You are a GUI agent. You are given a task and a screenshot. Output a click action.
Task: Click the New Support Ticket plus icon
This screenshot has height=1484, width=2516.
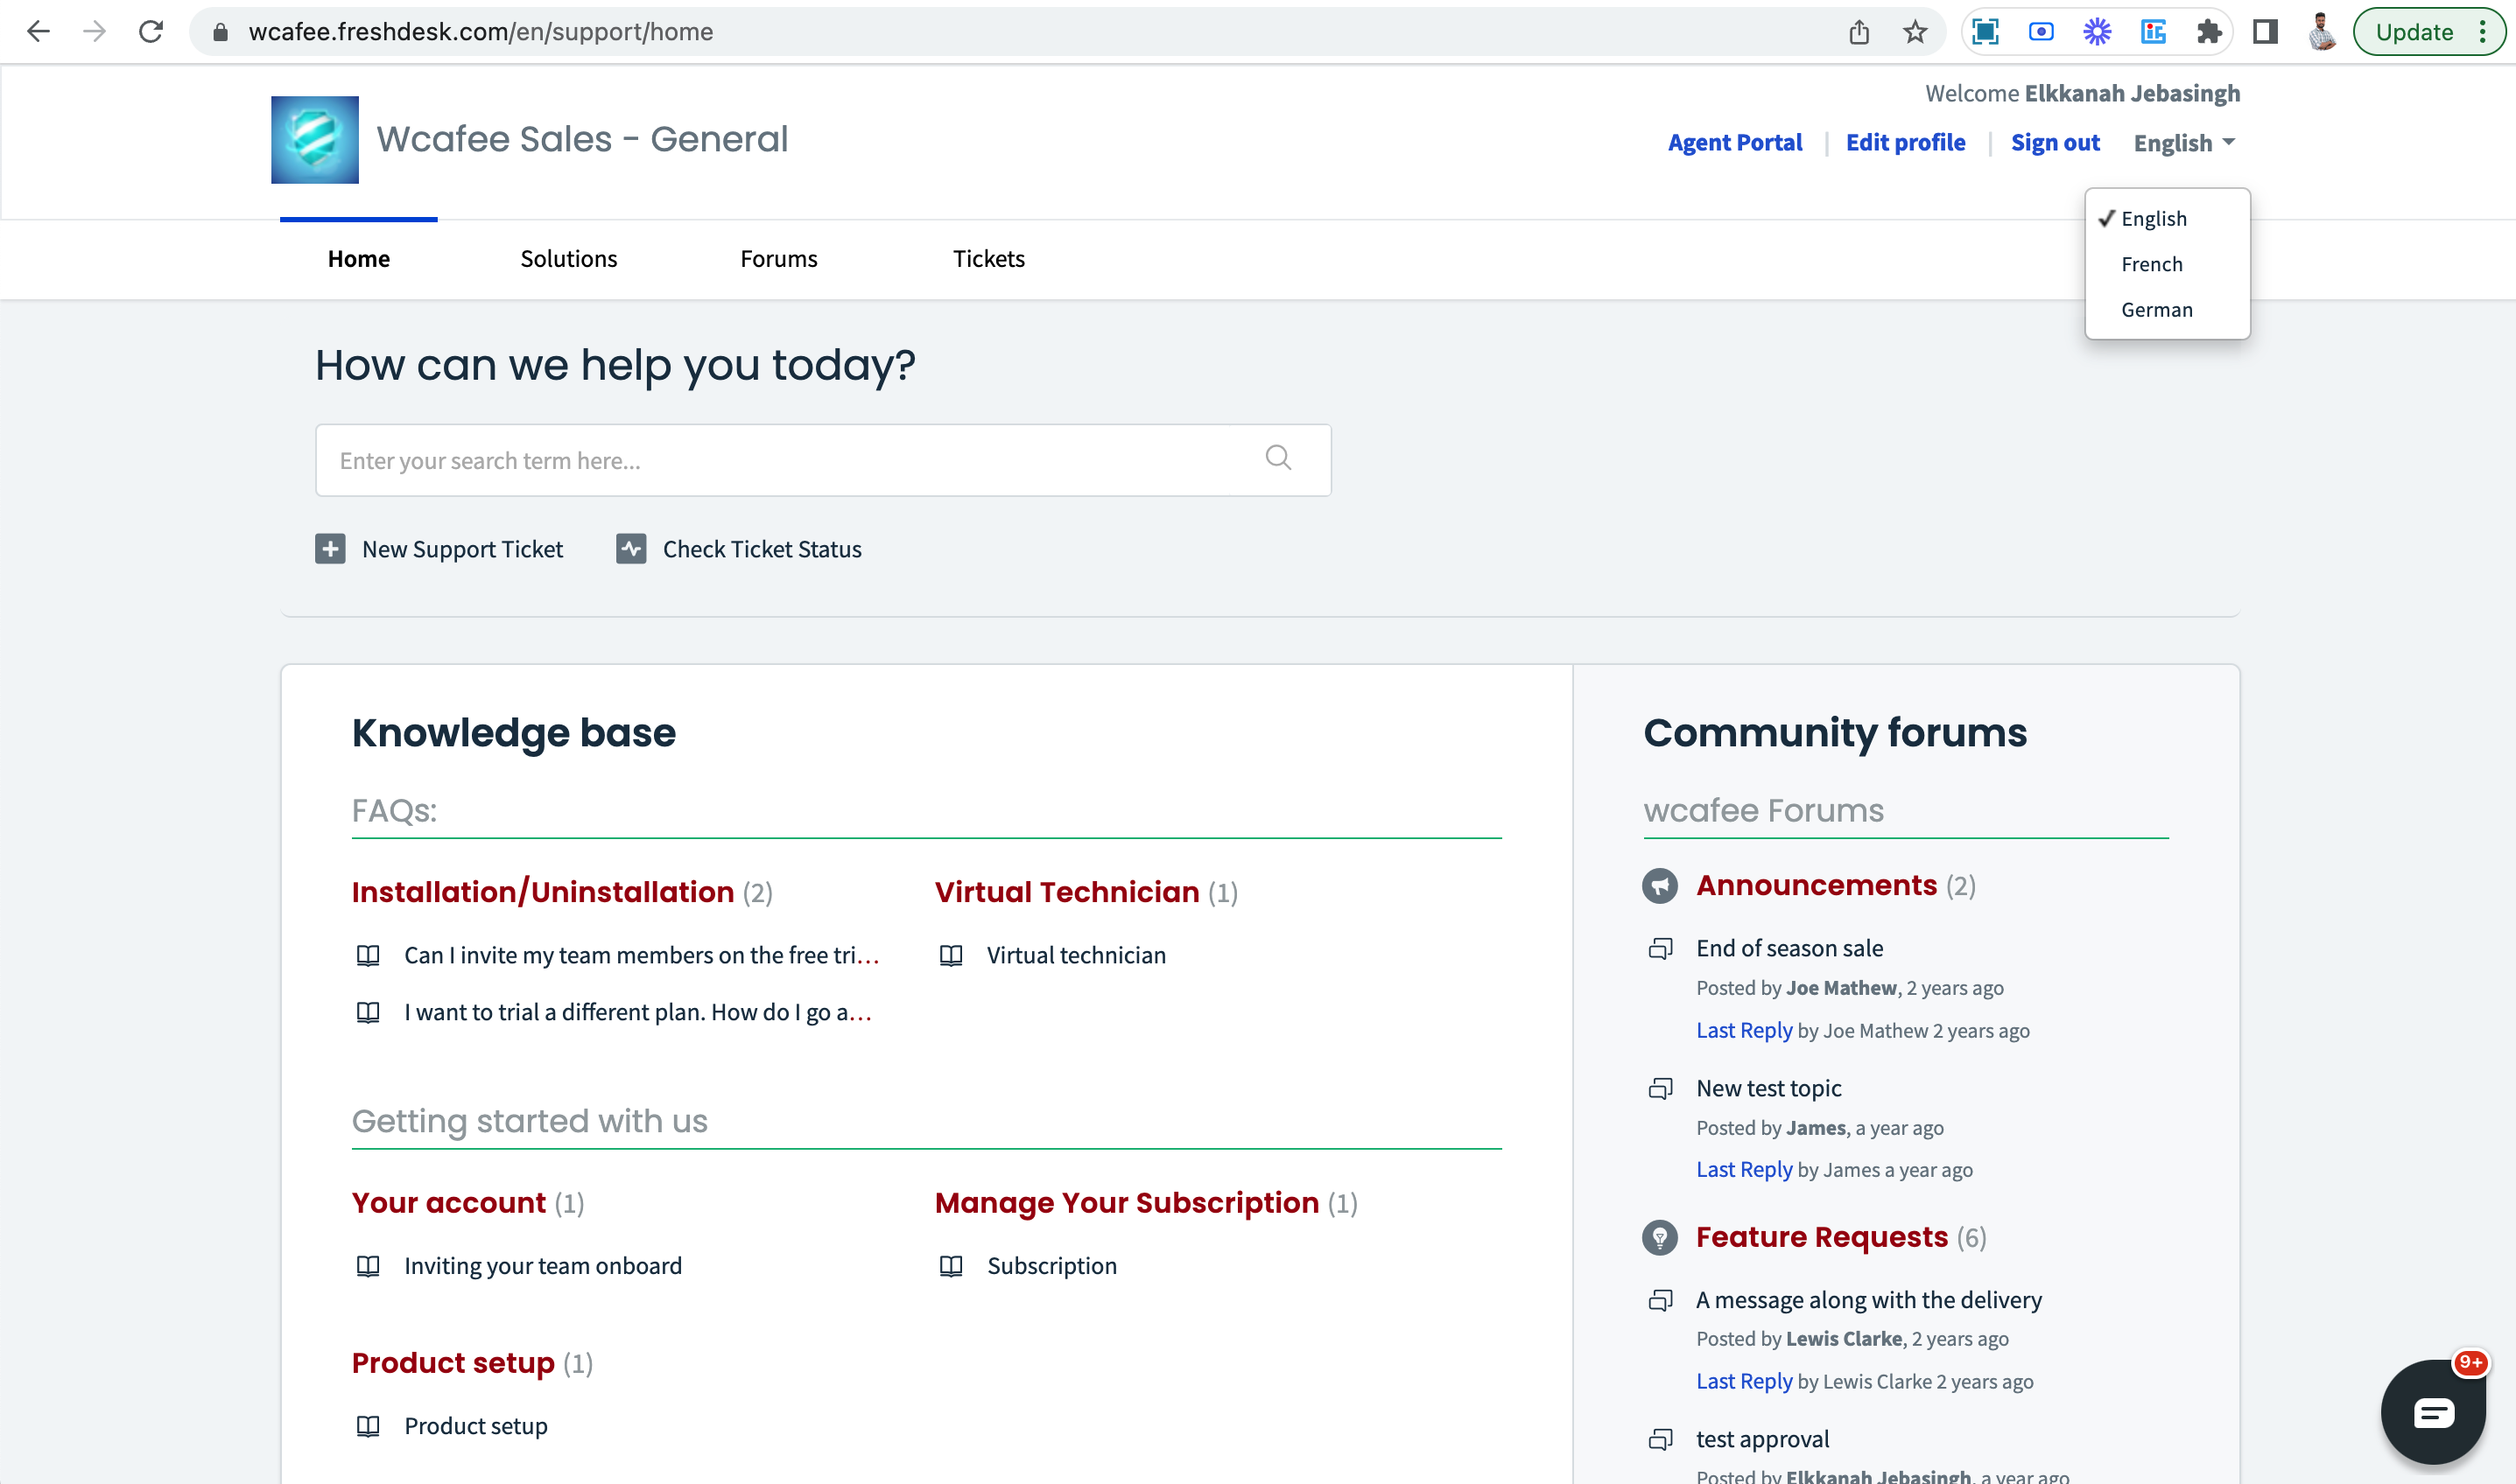point(330,549)
